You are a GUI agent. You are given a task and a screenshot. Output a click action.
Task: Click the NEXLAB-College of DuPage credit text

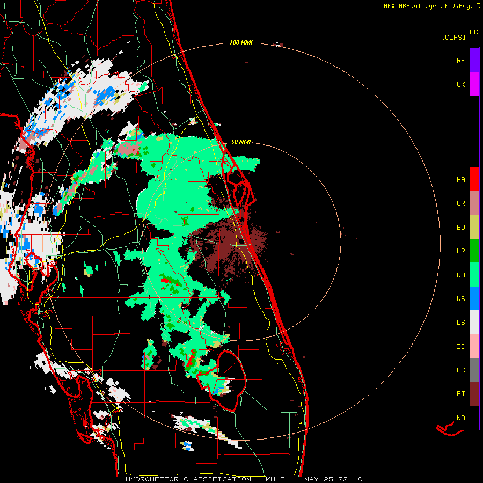pos(428,6)
